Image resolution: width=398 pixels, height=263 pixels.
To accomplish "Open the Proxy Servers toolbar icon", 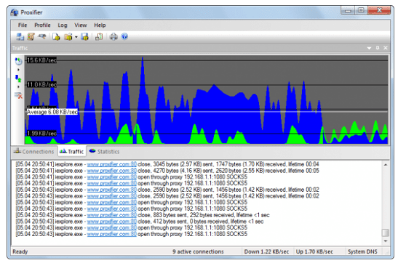I will tap(20, 37).
